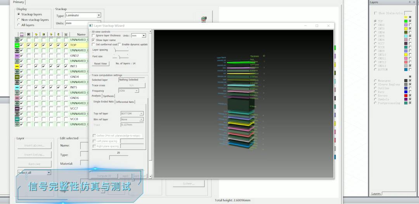This screenshot has width=419, height=204.
Task: Open the Top ref layer BOTTOM dropdown
Action: tap(141, 113)
